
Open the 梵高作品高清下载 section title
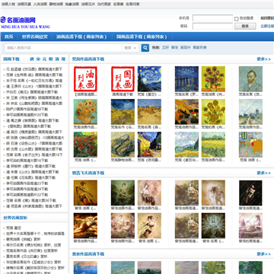click(88, 59)
